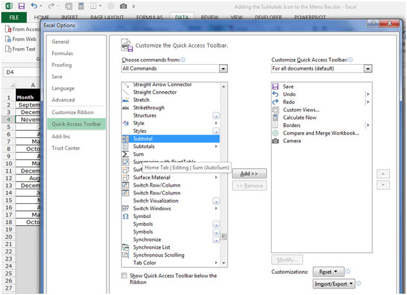Expand the Tab Color submenu arrow
This screenshot has height=295, width=407.
[216, 262]
